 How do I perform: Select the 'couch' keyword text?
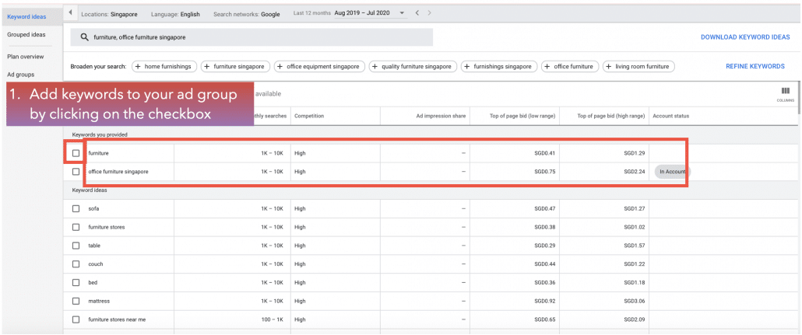click(96, 264)
